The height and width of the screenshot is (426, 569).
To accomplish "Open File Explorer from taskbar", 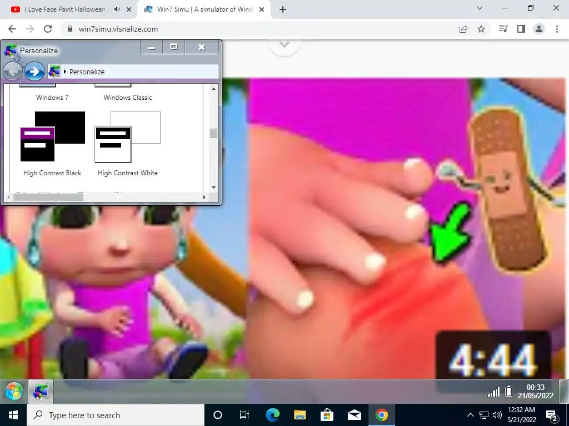I will tap(300, 415).
